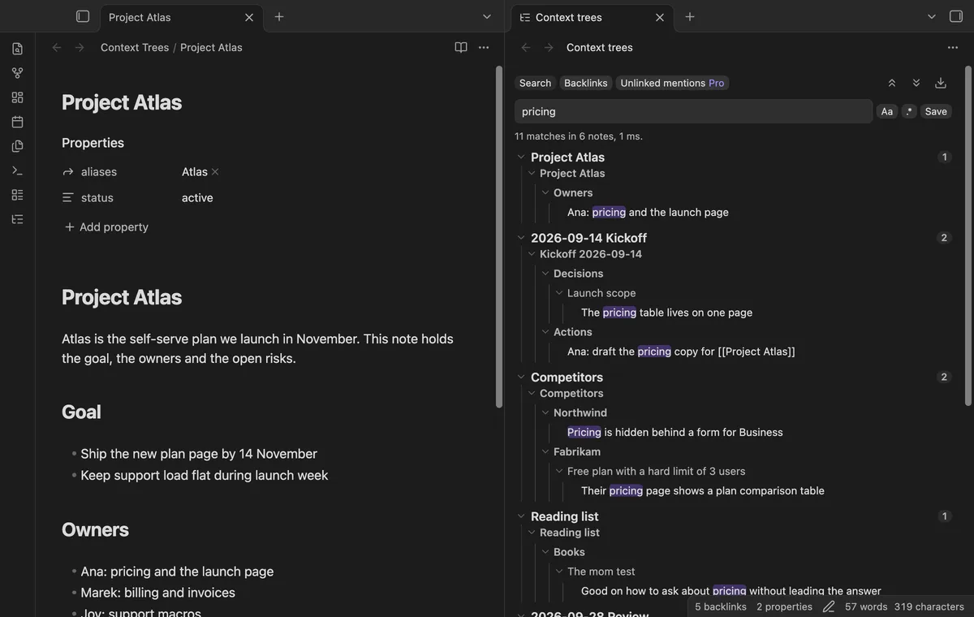Viewport: 974px width, 617px height.
Task: Open result 'The pricing table lives on one page'
Action: tap(666, 313)
